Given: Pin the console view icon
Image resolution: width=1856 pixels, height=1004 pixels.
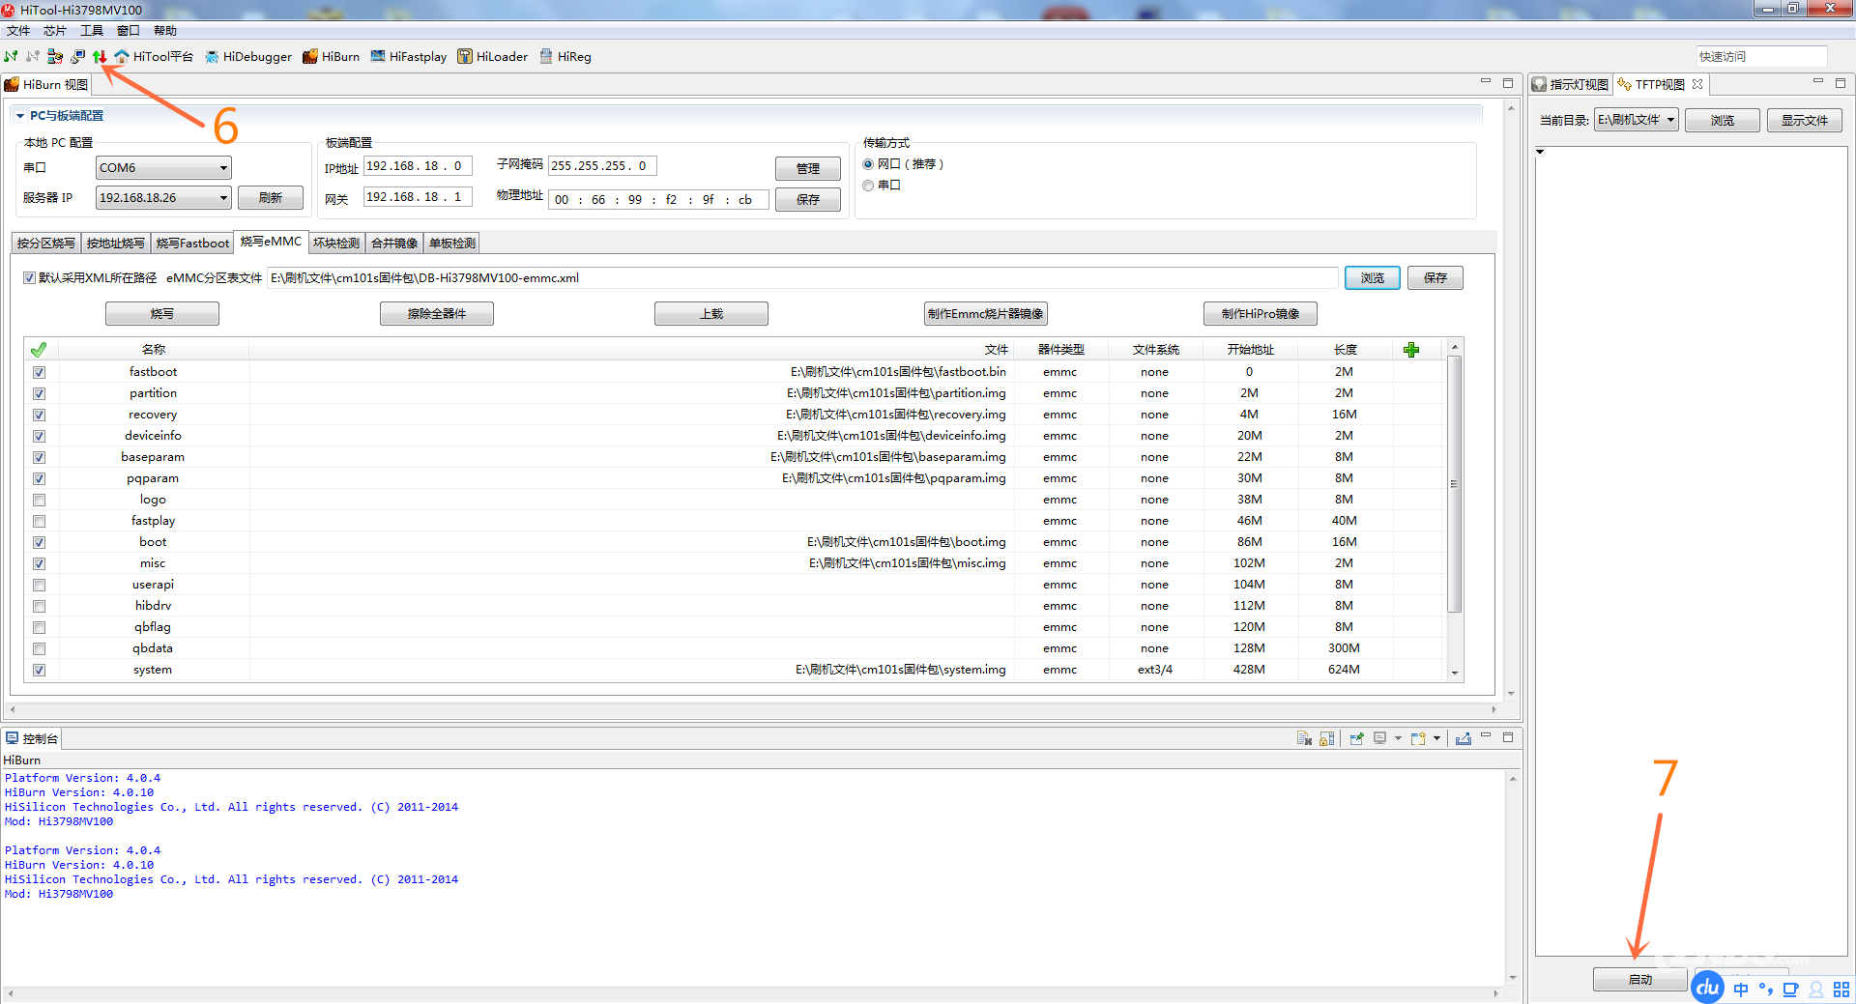Looking at the screenshot, I should pyautogui.click(x=1357, y=738).
